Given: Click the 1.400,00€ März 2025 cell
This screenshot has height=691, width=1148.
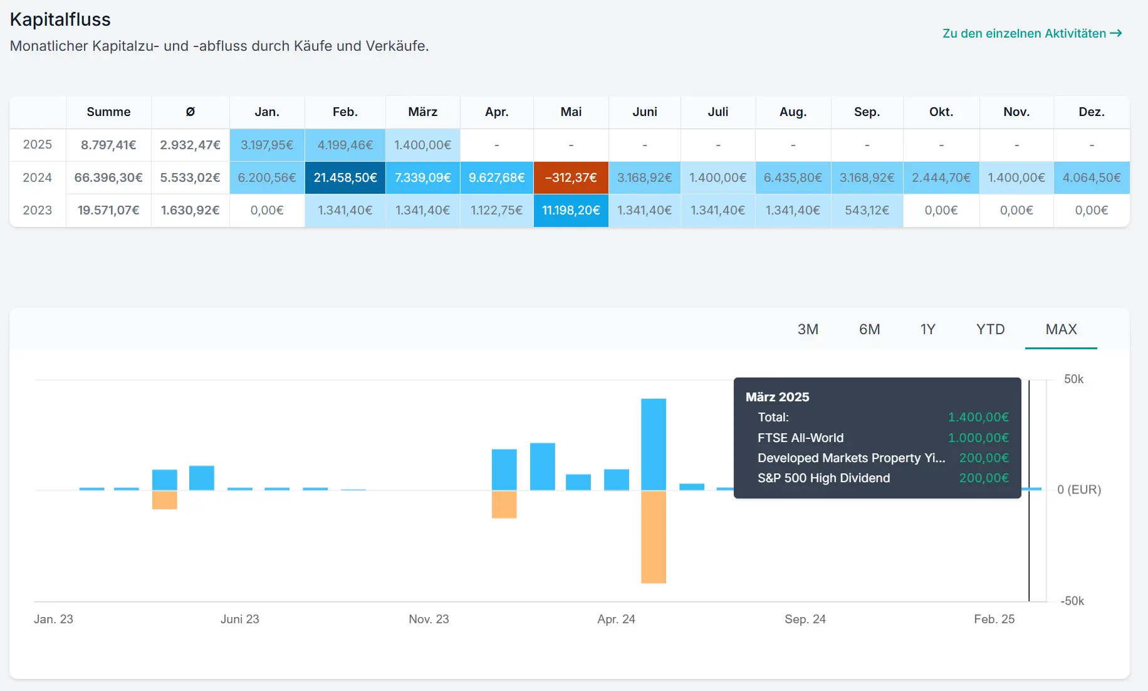Looking at the screenshot, I should click(423, 145).
